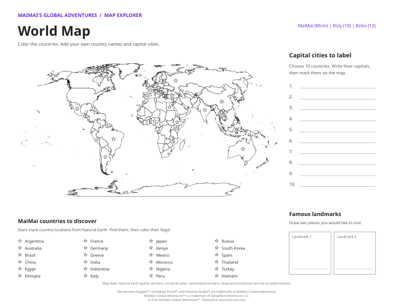Image resolution: width=394 pixels, height=305 pixels.
Task: Select the star next to Japan
Action: 151,241
